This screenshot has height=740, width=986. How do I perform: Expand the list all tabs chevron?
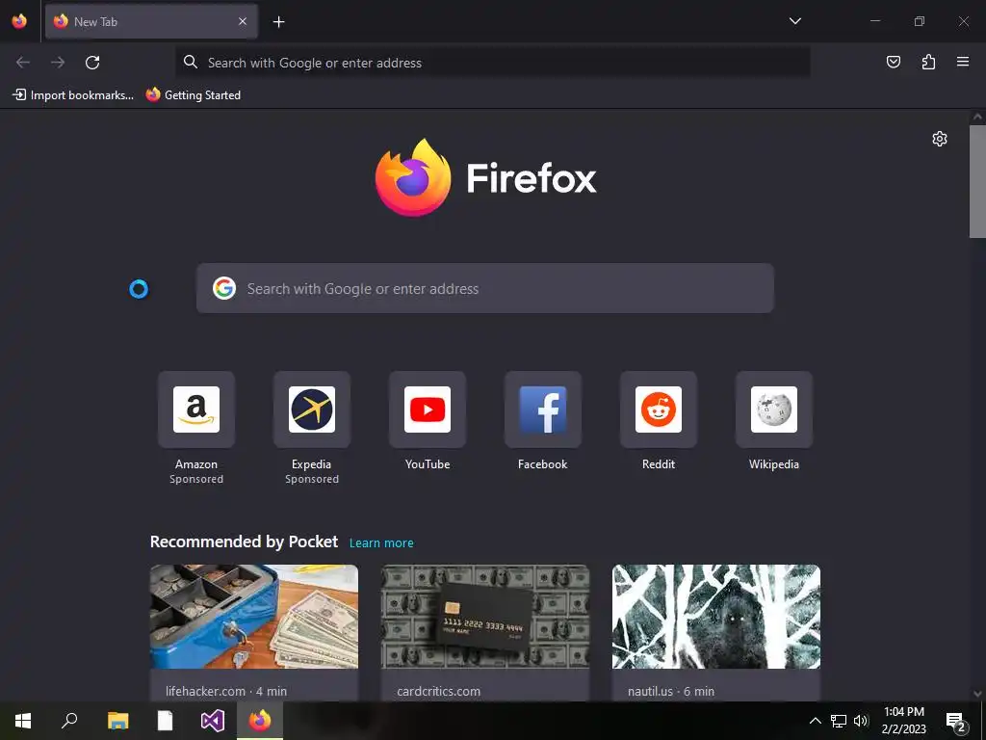tap(794, 21)
